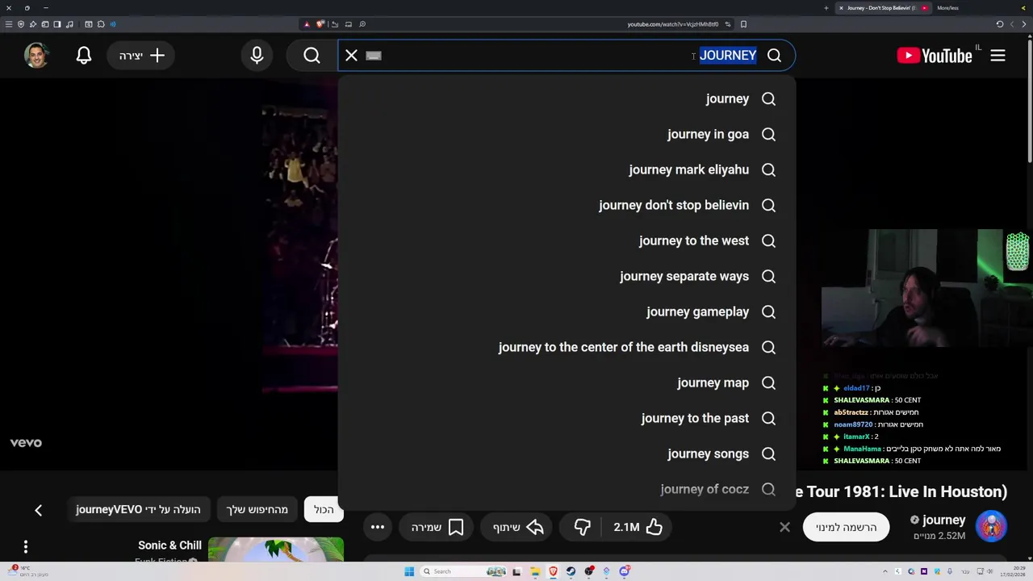The height and width of the screenshot is (581, 1033).
Task: Toggle the browser sidebar panel icon
Action: click(57, 24)
